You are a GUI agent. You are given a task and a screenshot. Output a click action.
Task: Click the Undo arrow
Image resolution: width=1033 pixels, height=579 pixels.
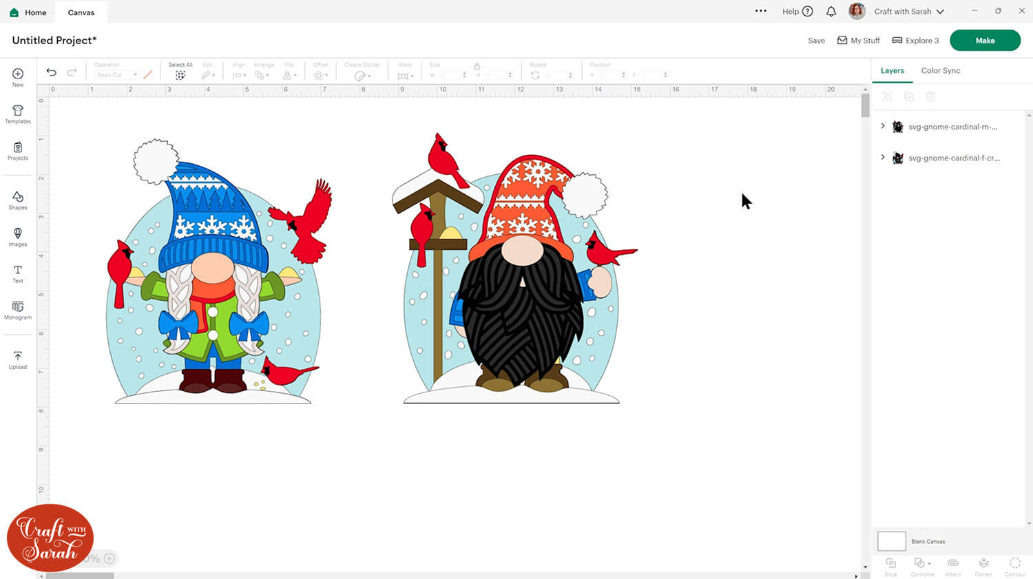click(x=51, y=72)
